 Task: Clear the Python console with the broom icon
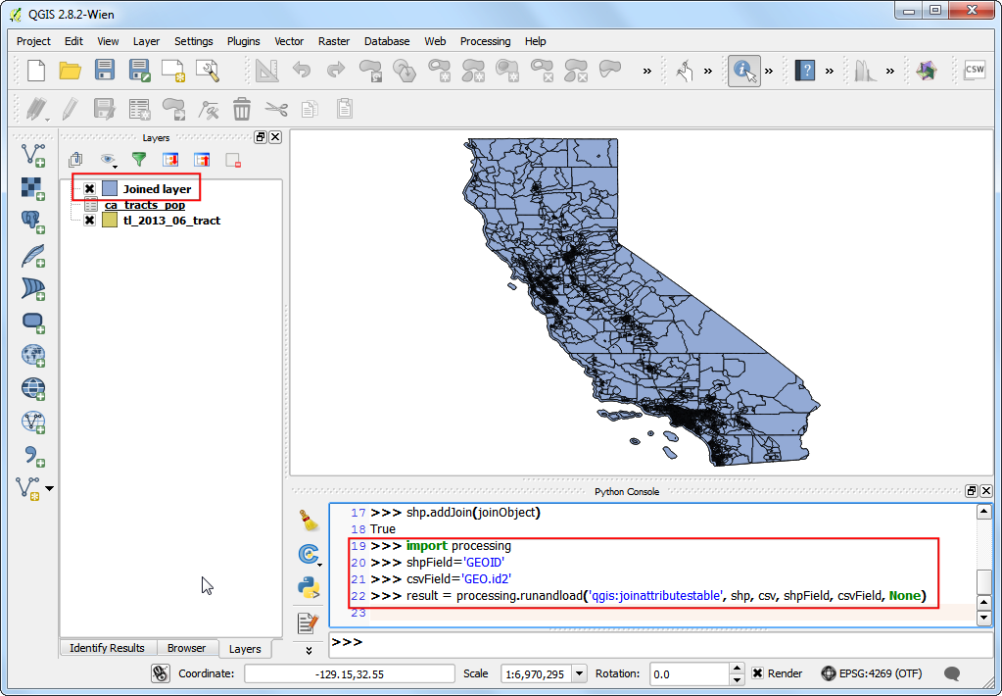310,521
